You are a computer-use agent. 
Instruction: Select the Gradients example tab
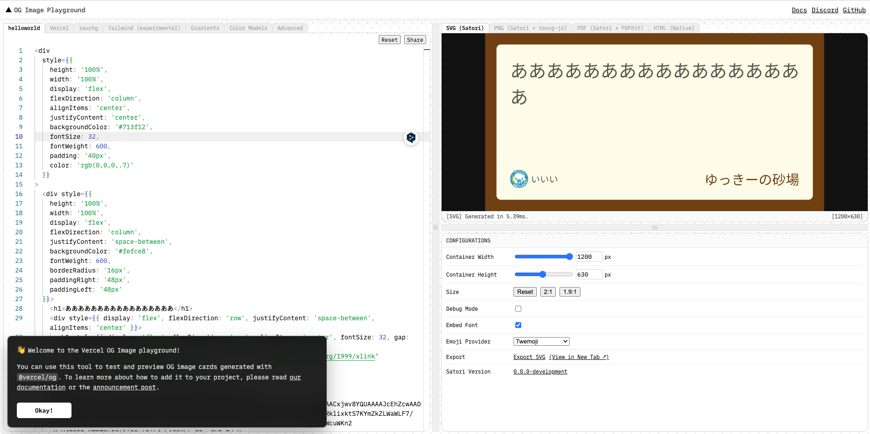tap(205, 28)
